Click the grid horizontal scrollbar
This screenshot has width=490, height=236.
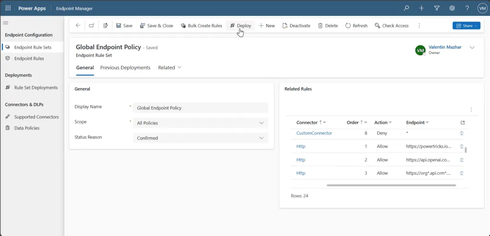pyautogui.click(x=391, y=185)
